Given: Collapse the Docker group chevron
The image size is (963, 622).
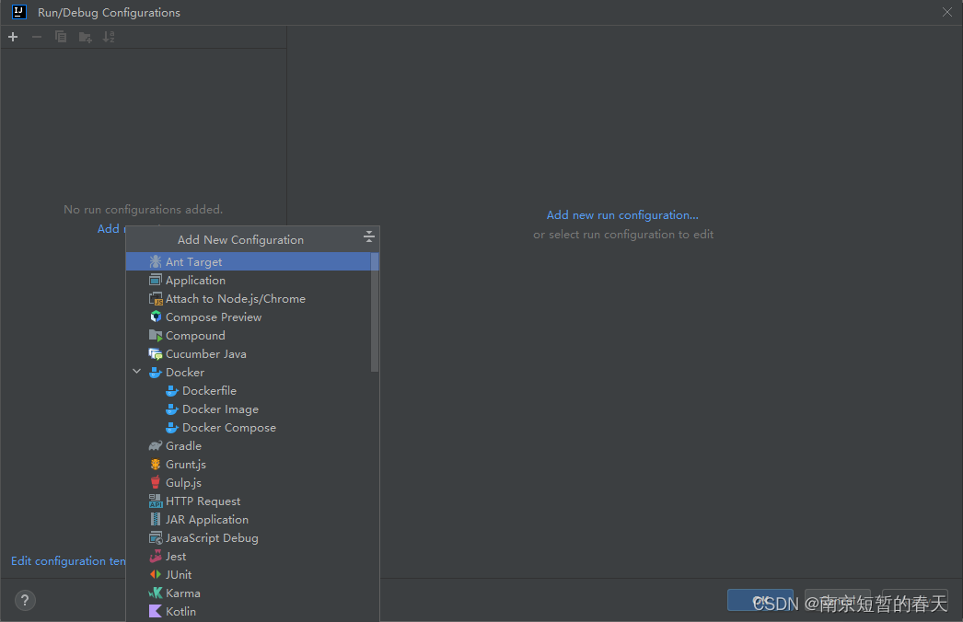Looking at the screenshot, I should (137, 372).
